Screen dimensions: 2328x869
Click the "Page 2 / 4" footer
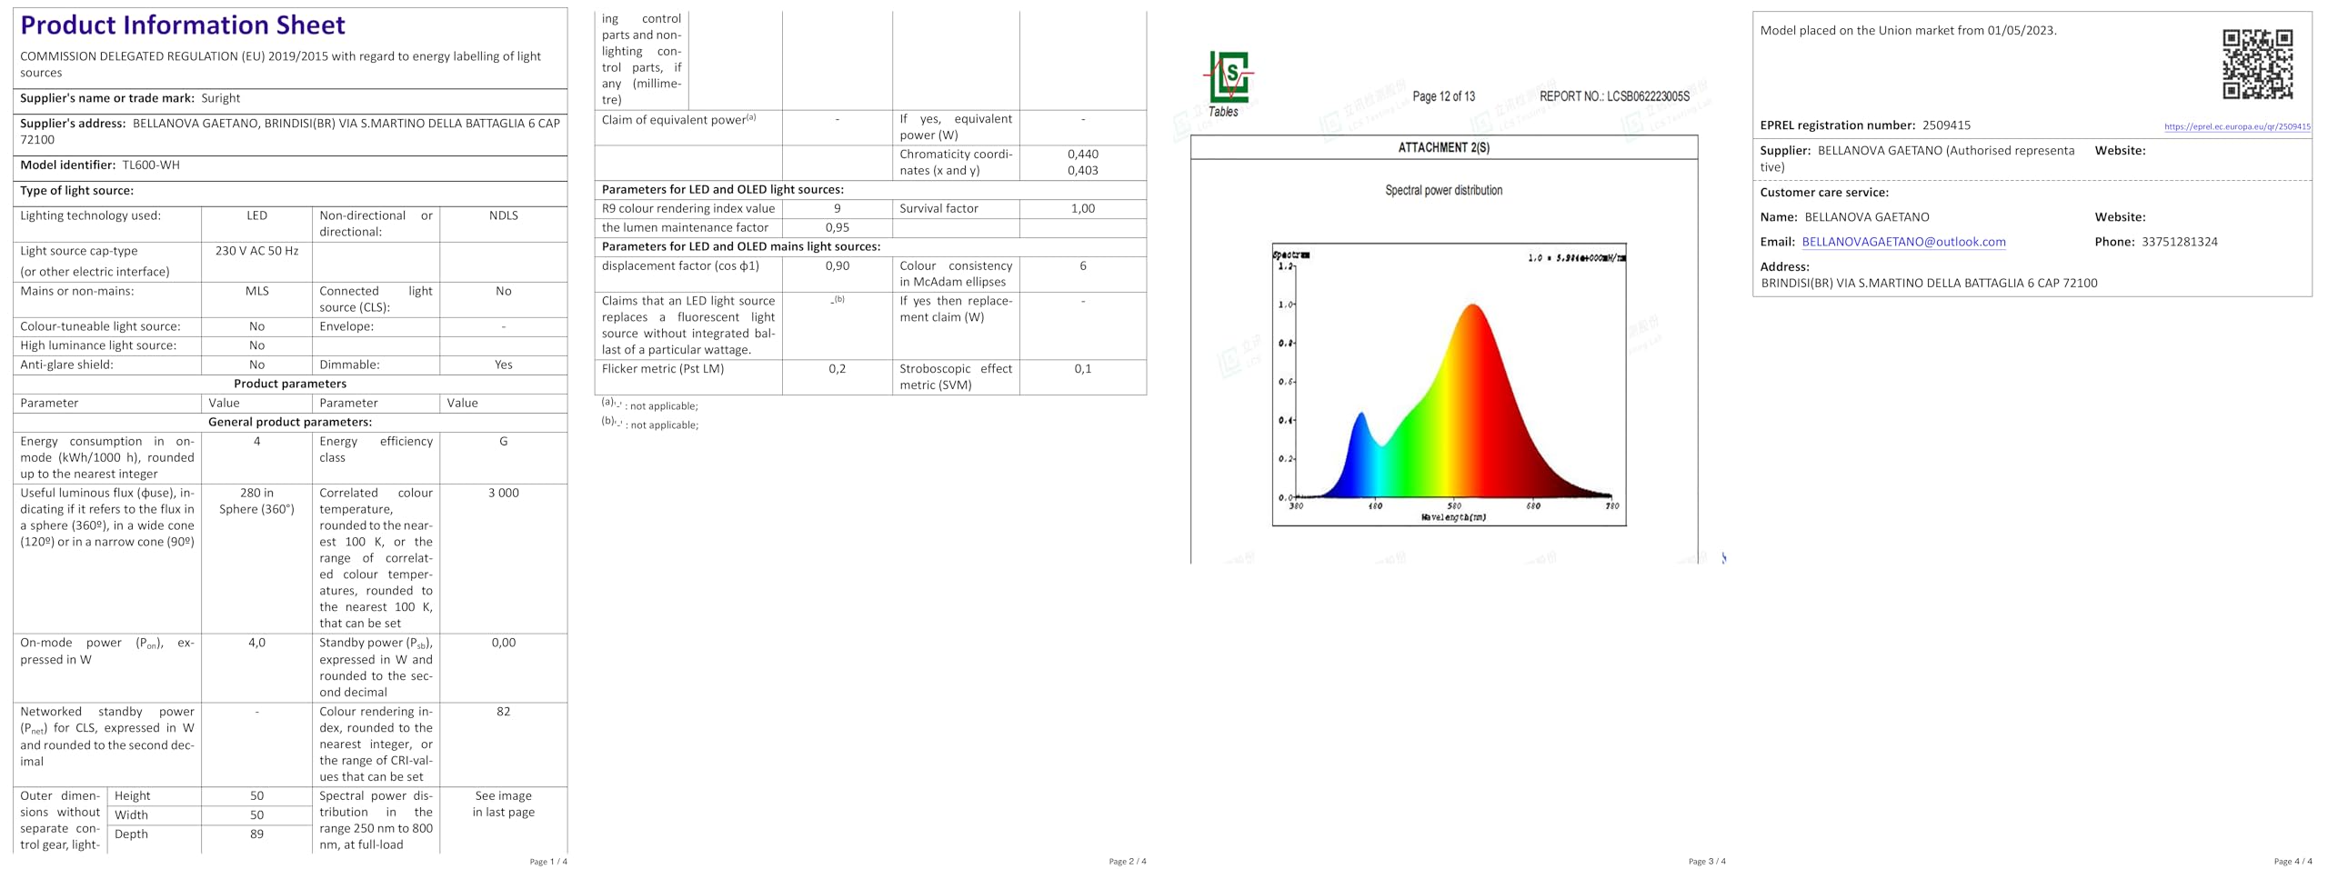1128,862
